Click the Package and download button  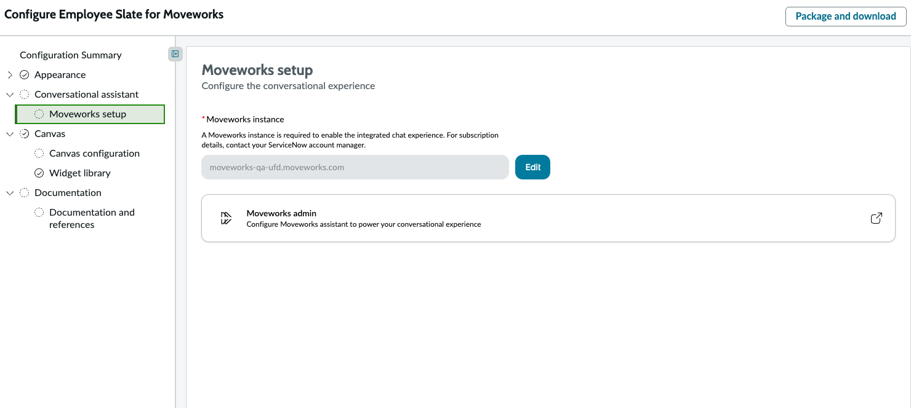[x=846, y=16]
